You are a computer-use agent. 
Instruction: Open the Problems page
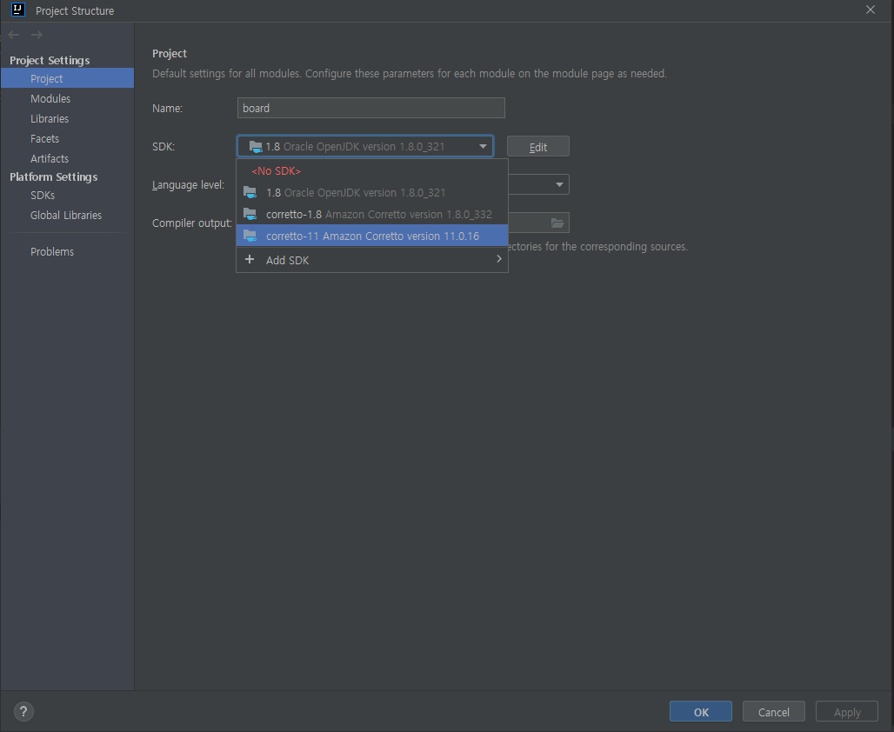pos(67,251)
